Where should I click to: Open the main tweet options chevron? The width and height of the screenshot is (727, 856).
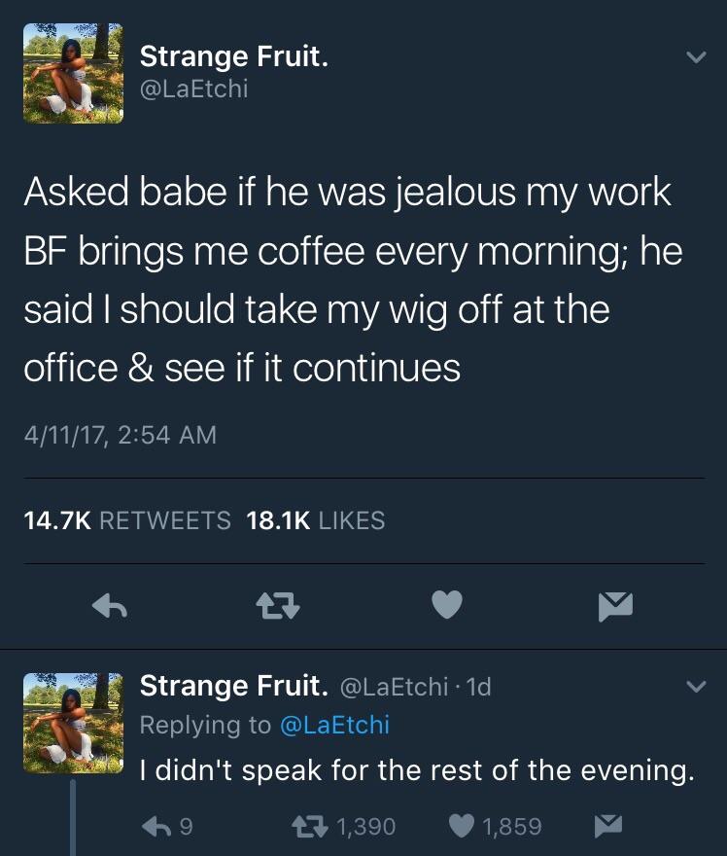point(694,58)
